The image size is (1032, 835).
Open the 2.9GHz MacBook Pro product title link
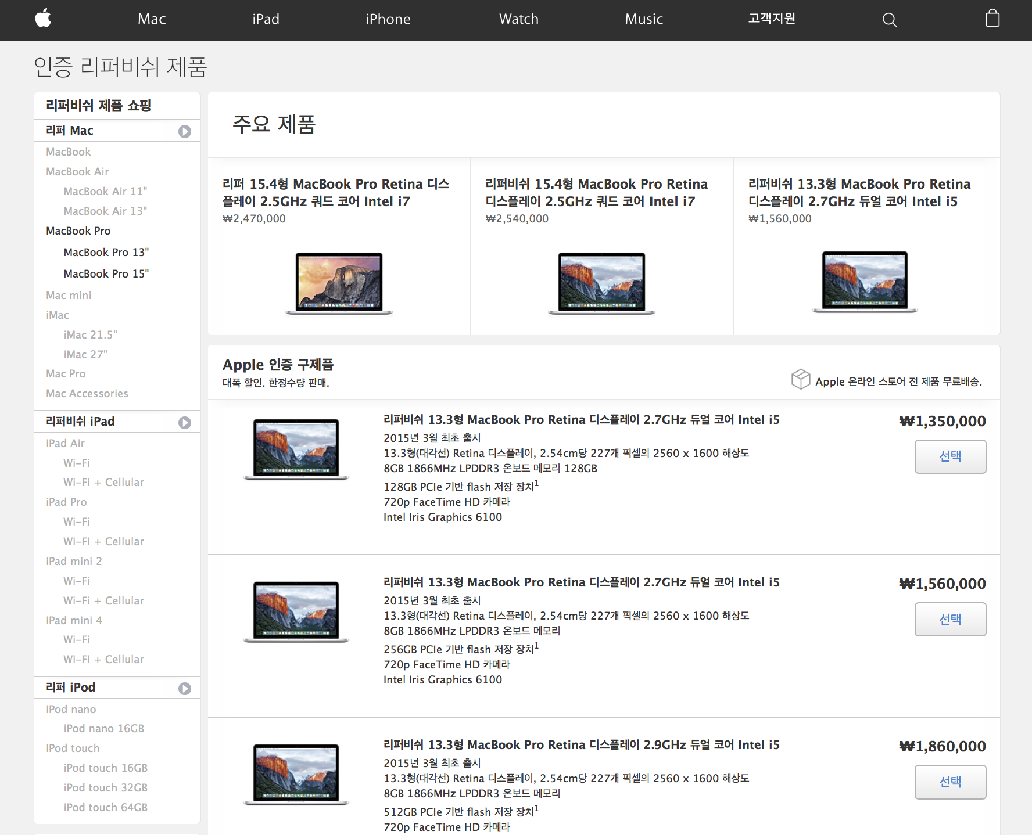click(x=581, y=744)
